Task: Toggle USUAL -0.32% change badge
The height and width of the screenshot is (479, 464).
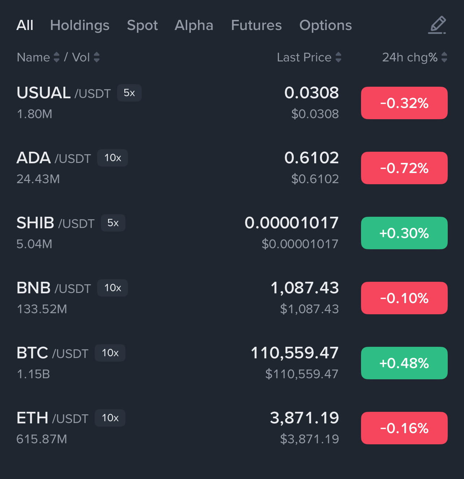Action: 404,103
